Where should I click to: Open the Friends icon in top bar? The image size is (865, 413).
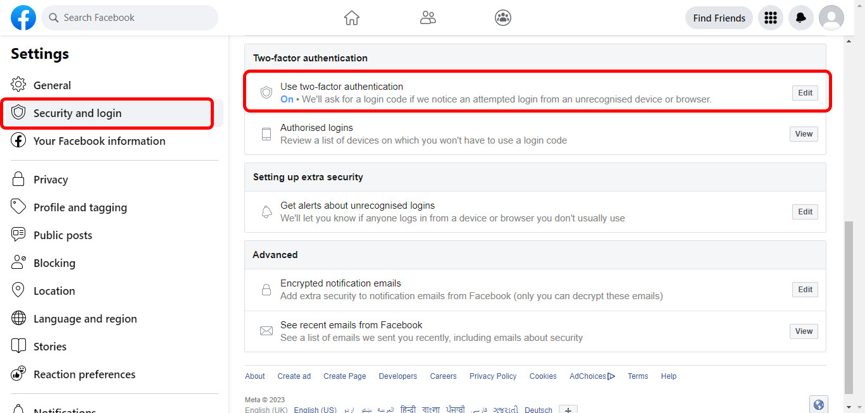[x=428, y=18]
